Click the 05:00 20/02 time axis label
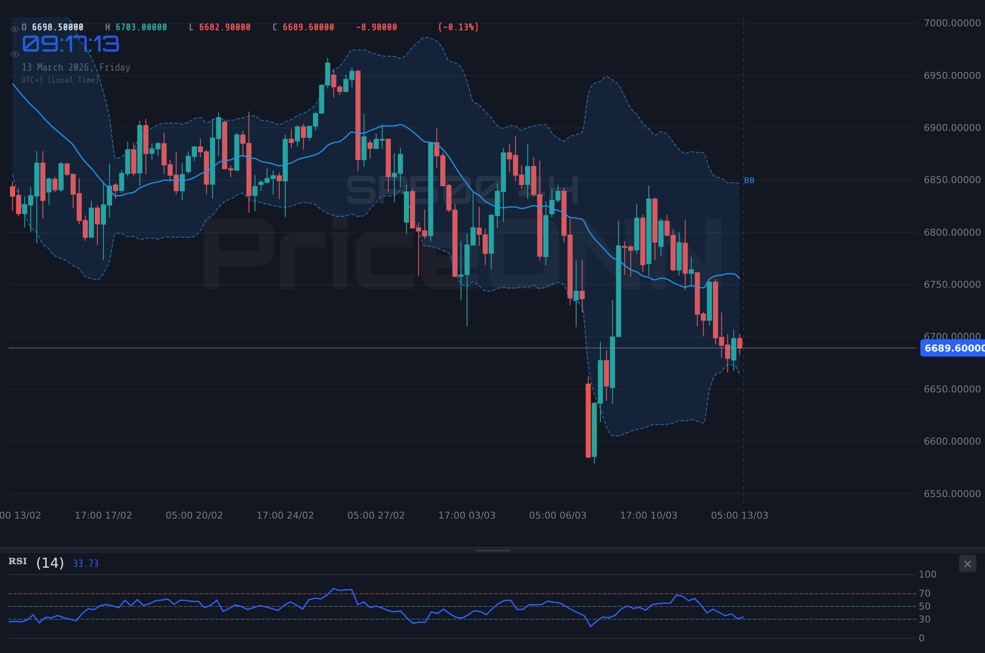The height and width of the screenshot is (653, 985). [x=194, y=516]
